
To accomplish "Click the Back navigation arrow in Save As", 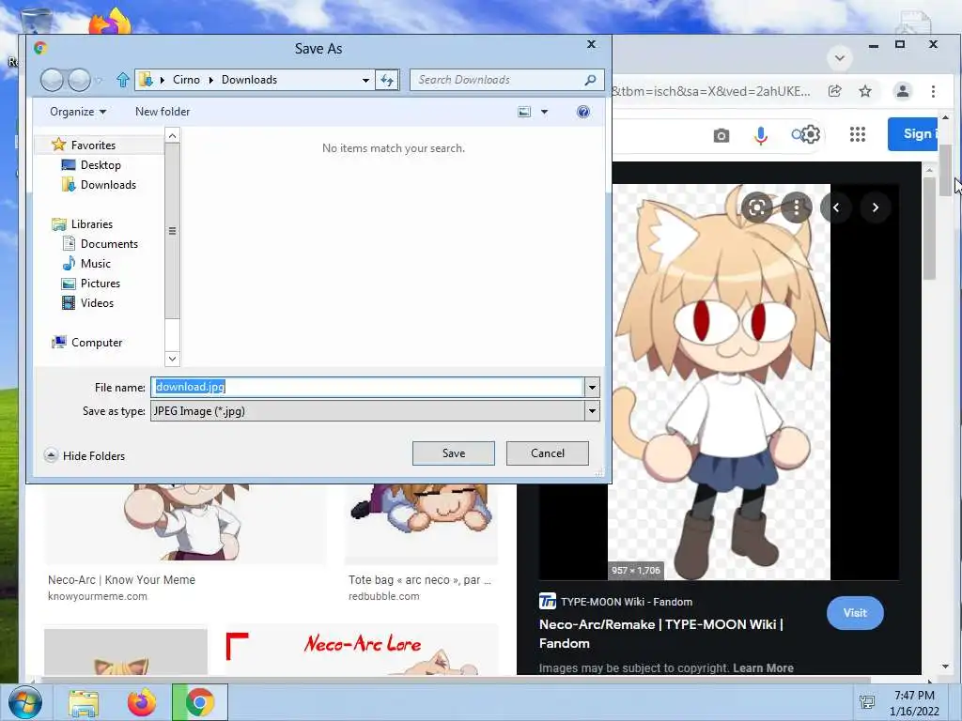I will 53,80.
